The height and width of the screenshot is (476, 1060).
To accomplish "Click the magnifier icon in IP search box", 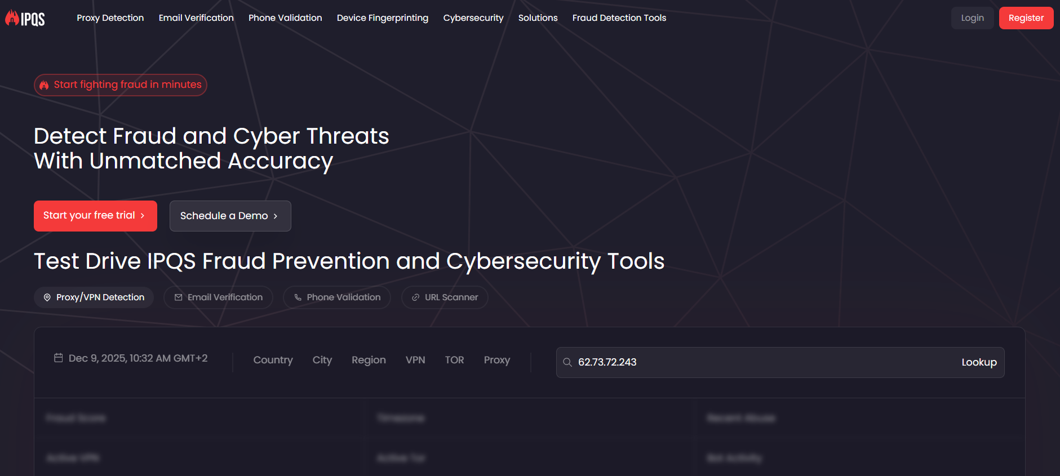I will 567,362.
